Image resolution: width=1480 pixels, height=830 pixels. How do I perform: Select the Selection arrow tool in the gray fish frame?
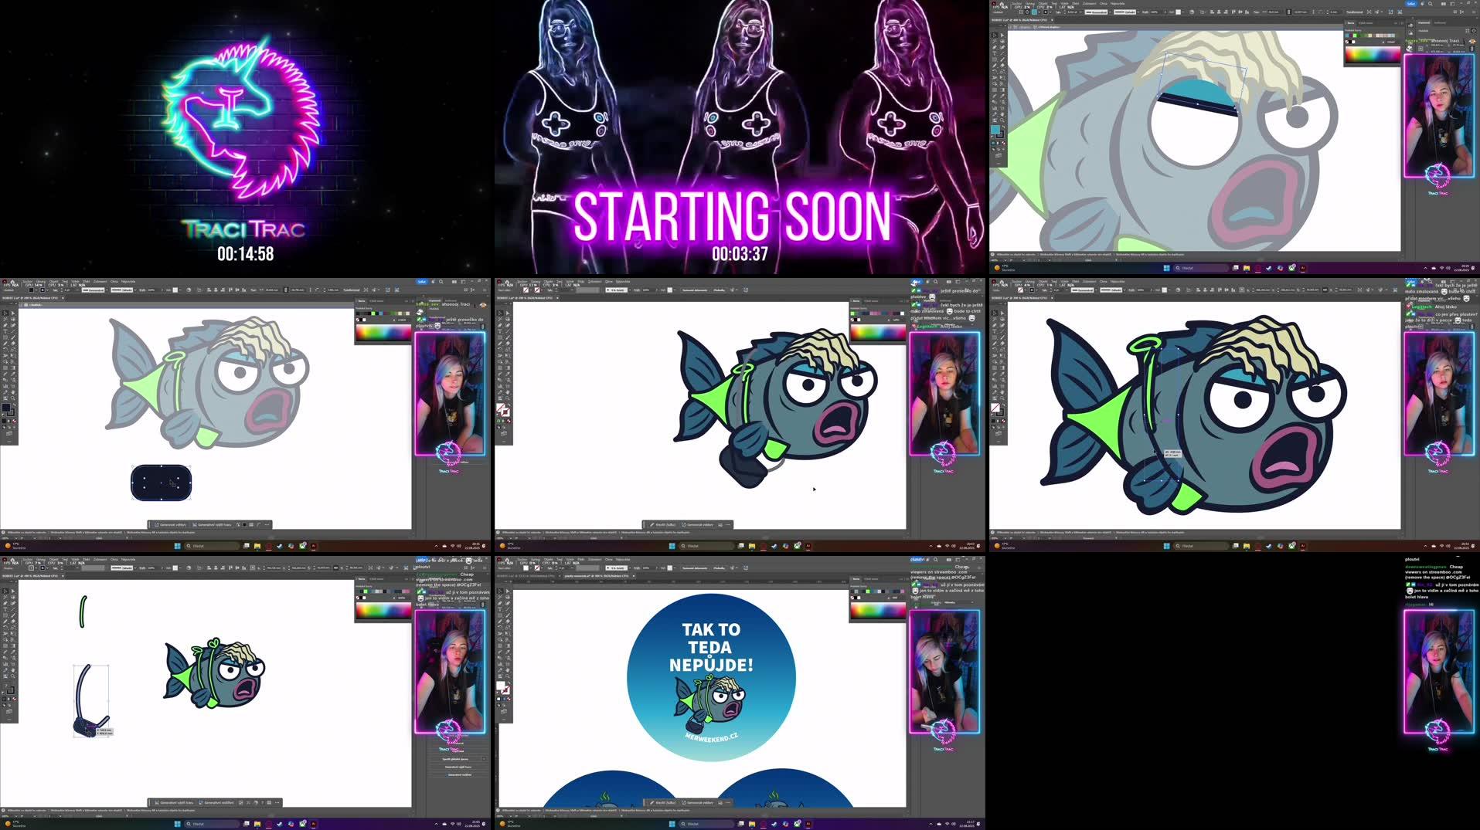(5, 313)
